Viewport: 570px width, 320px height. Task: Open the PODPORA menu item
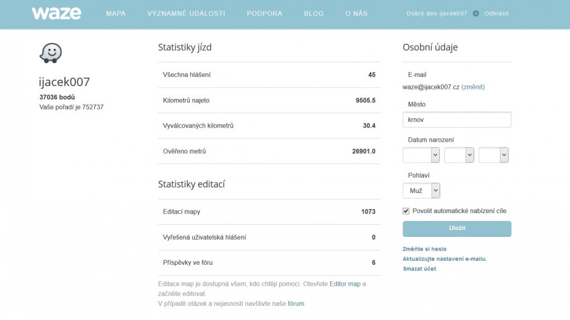[x=264, y=14]
